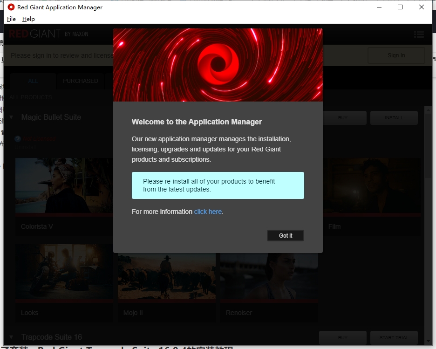436x349 pixels.
Task: Open the Help menu
Action: click(x=28, y=19)
